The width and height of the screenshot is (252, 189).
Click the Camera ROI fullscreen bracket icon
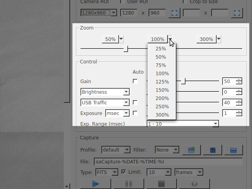pyautogui.click(x=174, y=13)
